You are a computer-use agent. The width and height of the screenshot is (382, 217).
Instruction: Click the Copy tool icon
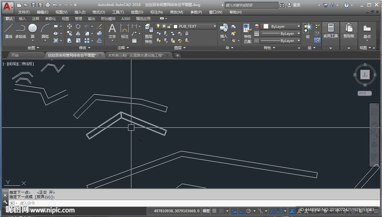point(69,33)
